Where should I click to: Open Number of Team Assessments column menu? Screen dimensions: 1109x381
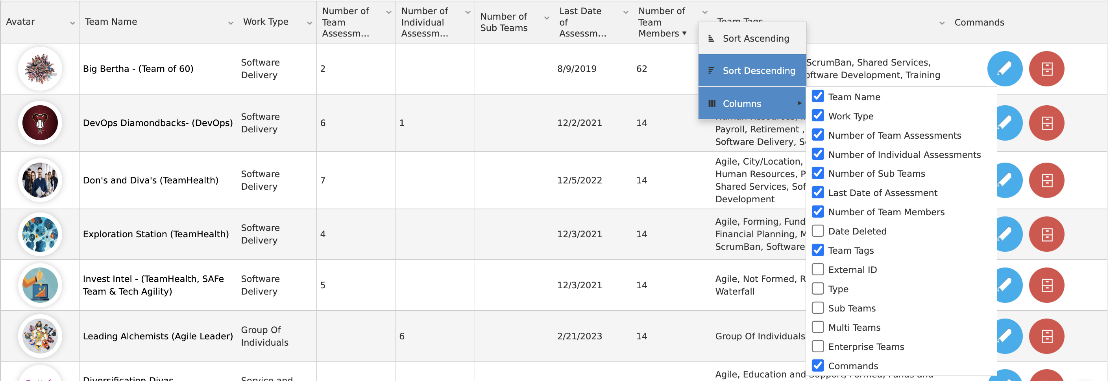388,13
